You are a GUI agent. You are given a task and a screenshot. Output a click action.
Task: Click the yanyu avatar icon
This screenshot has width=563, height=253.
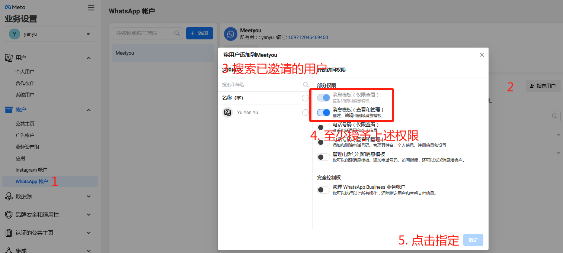(14, 34)
